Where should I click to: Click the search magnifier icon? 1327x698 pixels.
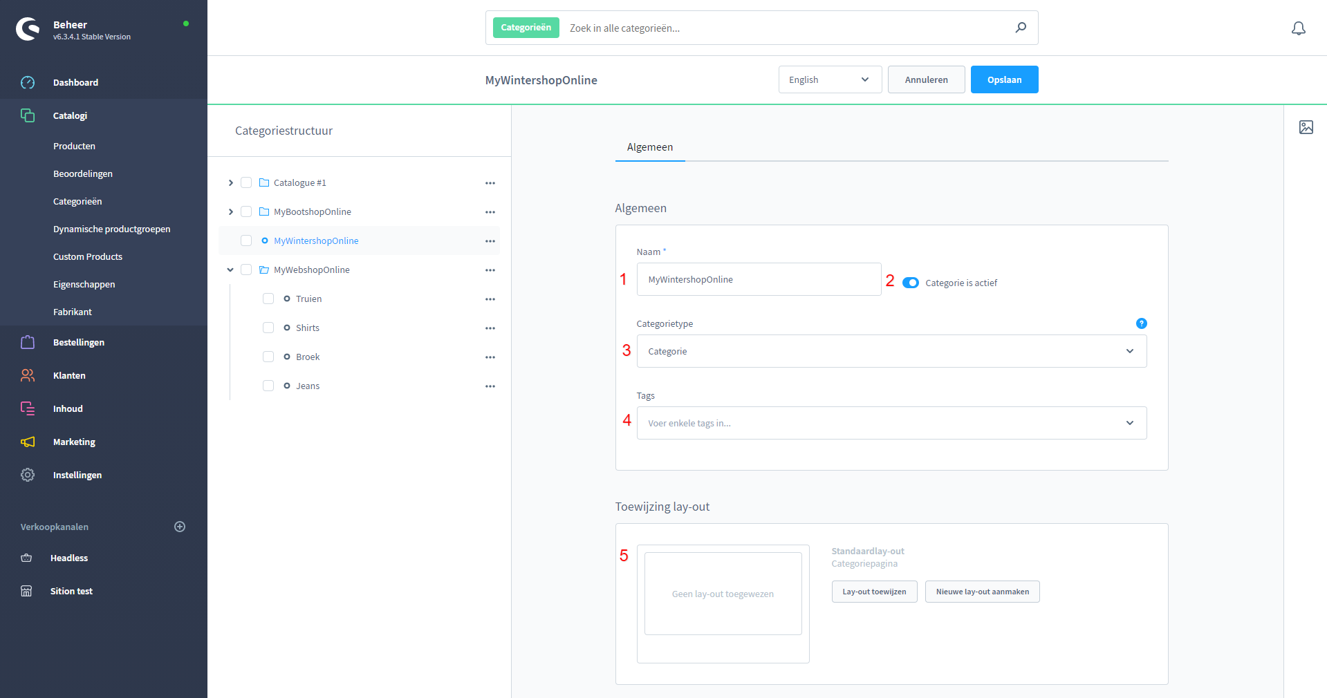(x=1021, y=28)
